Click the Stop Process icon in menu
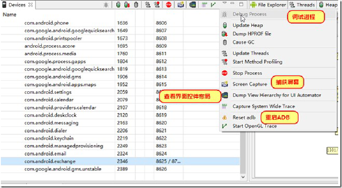This screenshot has height=188, width=342. [224, 73]
